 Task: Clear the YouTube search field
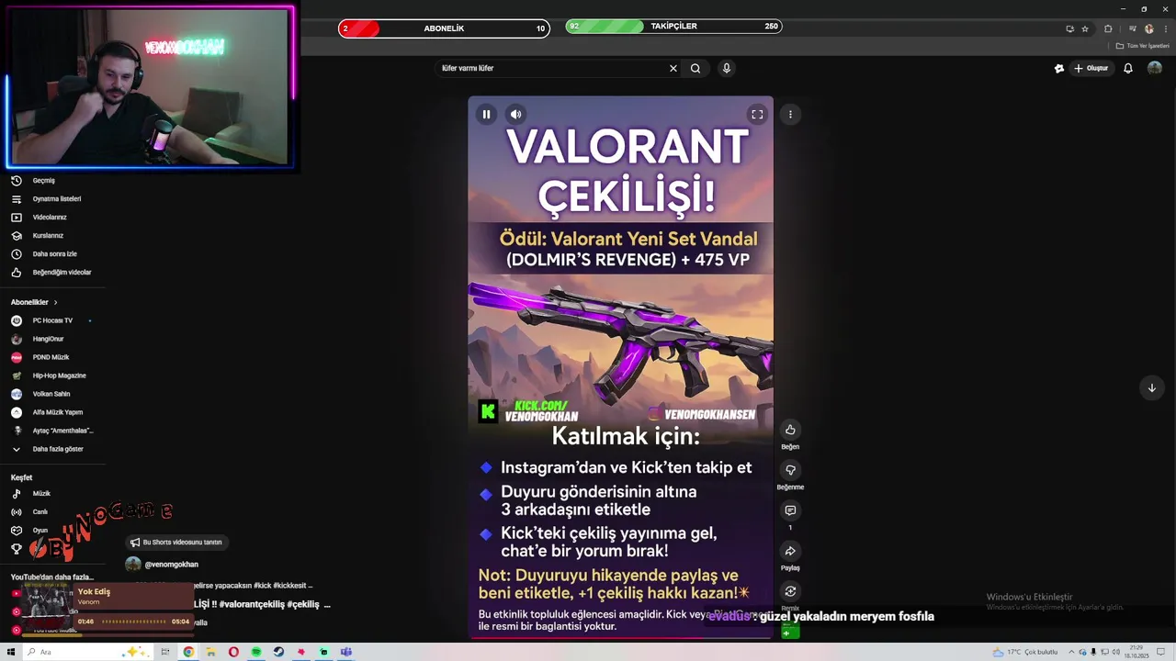click(x=673, y=68)
